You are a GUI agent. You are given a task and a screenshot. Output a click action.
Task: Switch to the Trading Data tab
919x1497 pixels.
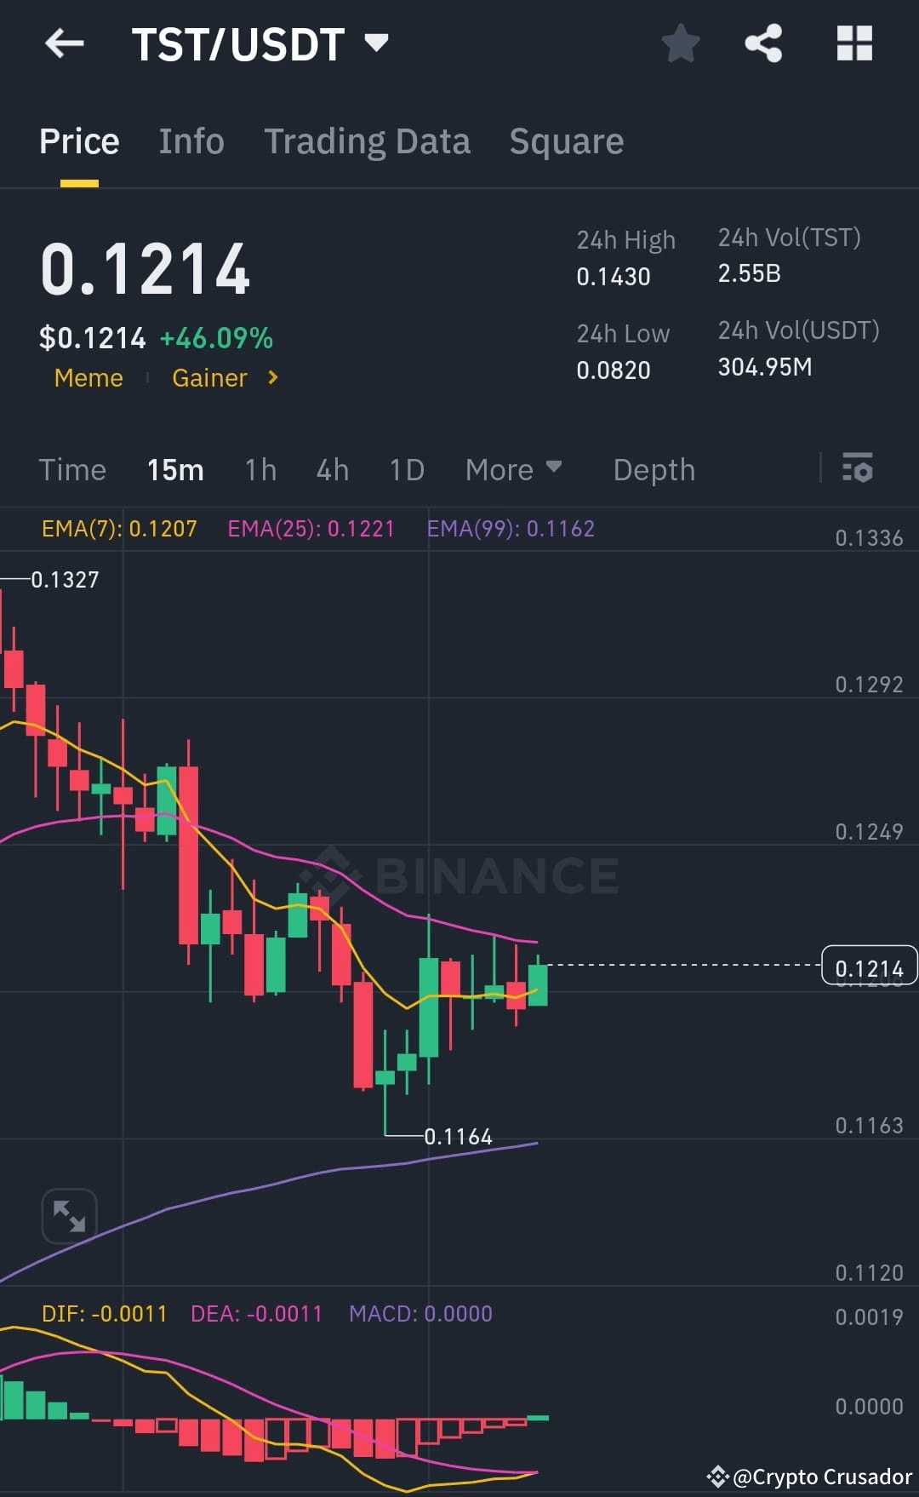click(x=368, y=141)
